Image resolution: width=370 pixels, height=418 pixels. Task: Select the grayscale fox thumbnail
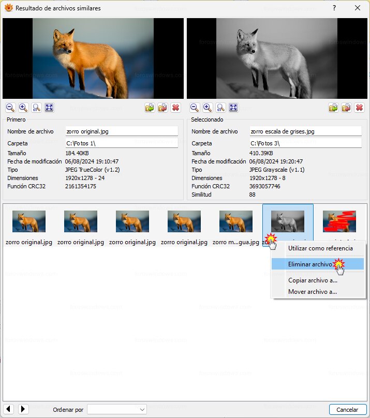pos(288,221)
